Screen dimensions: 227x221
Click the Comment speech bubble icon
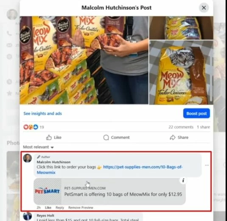(x=106, y=137)
